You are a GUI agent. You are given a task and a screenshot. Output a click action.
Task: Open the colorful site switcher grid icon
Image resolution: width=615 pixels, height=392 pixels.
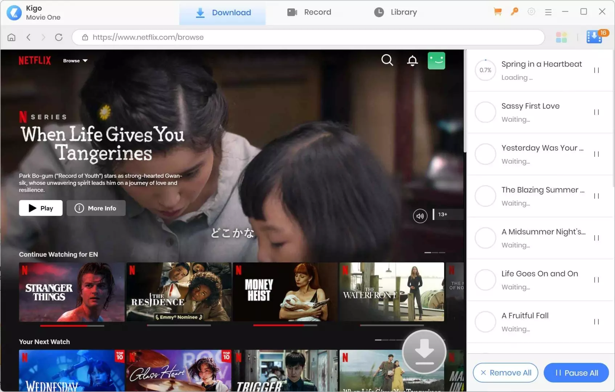(x=561, y=37)
